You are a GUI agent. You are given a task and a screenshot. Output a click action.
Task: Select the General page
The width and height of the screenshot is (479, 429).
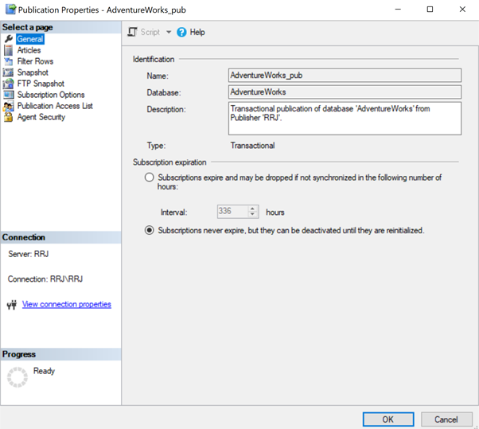pyautogui.click(x=30, y=39)
